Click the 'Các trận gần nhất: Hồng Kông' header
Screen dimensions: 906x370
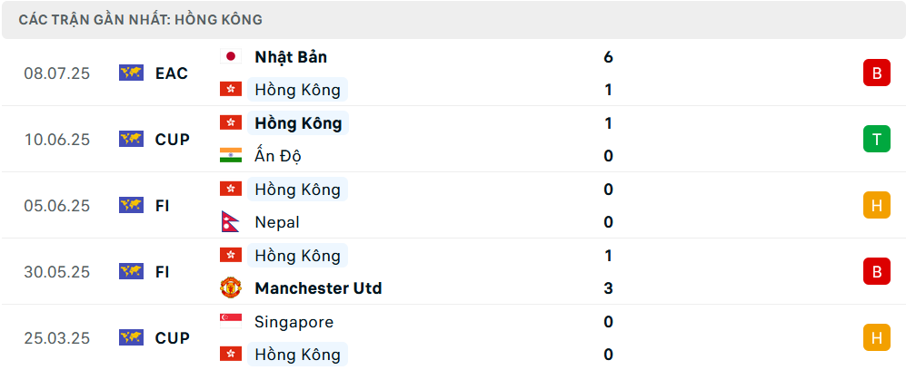(141, 20)
